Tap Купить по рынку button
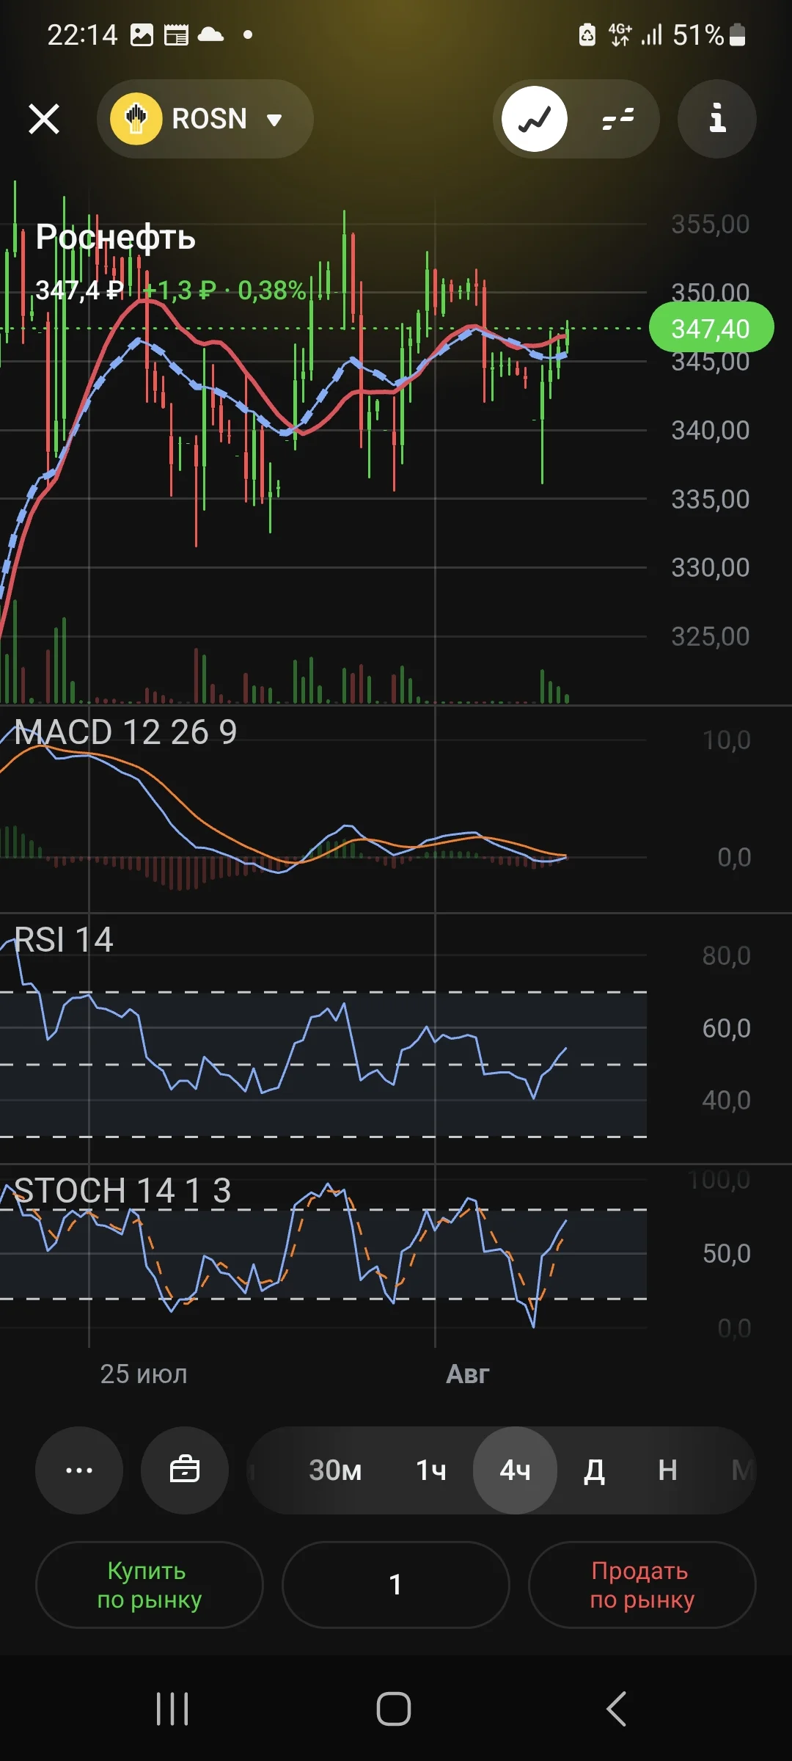This screenshot has height=1761, width=792. 150,1585
